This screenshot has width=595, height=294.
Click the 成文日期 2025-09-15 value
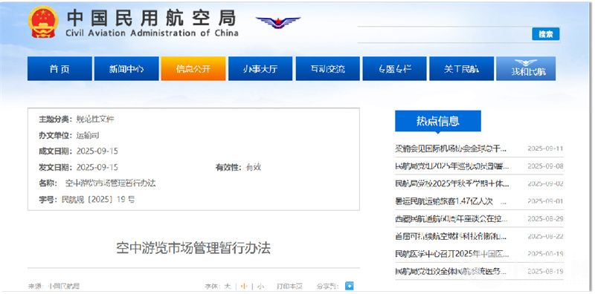click(97, 151)
